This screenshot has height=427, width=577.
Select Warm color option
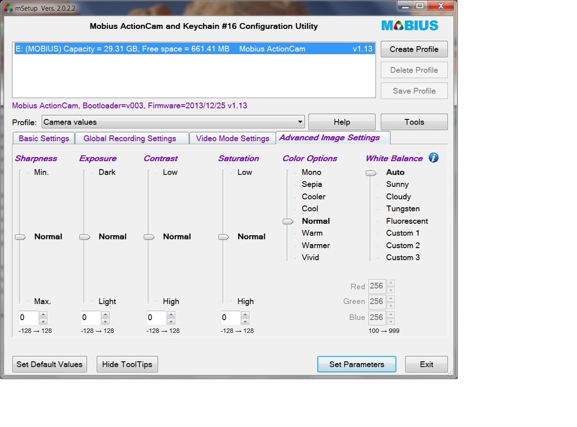(x=312, y=233)
